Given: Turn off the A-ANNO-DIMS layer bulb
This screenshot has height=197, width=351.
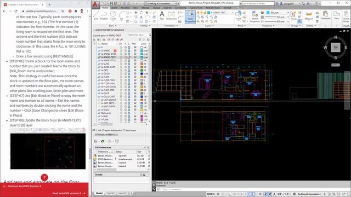Looking at the screenshot, I should point(121,54).
